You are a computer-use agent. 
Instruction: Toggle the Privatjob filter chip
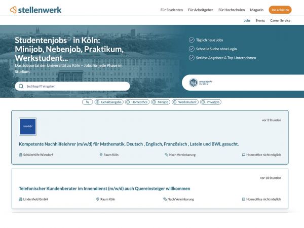[211, 102]
